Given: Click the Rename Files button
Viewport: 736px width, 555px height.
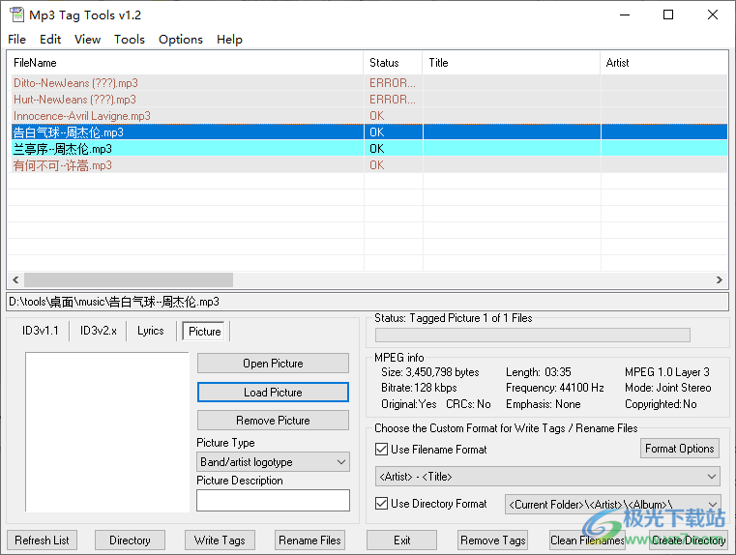Looking at the screenshot, I should click(x=309, y=540).
